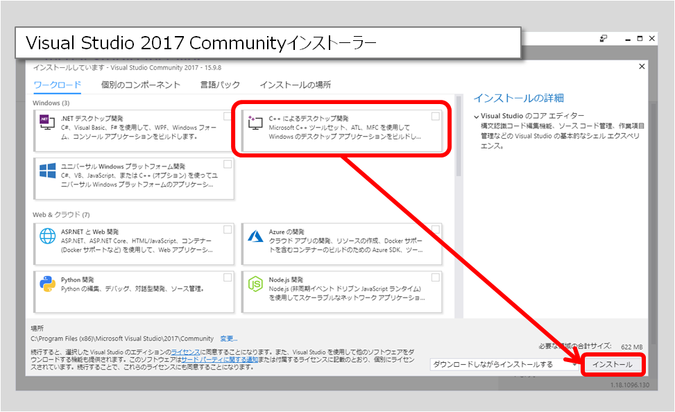Image resolution: width=675 pixels, height=412 pixels.
Task: Toggle the Azure の開発 workload checkbox
Action: (x=435, y=230)
